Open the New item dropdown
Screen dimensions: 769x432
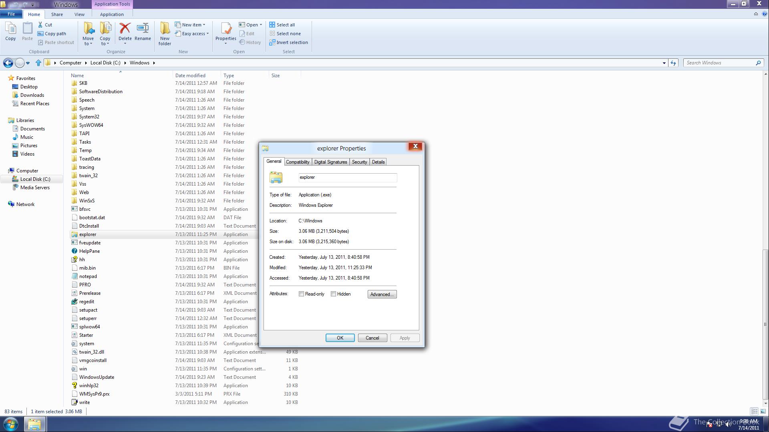[190, 24]
